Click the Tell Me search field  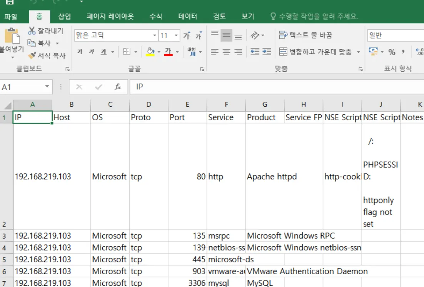pyautogui.click(x=314, y=17)
